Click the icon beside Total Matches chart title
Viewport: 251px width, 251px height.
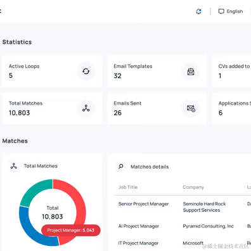pyautogui.click(x=14, y=166)
